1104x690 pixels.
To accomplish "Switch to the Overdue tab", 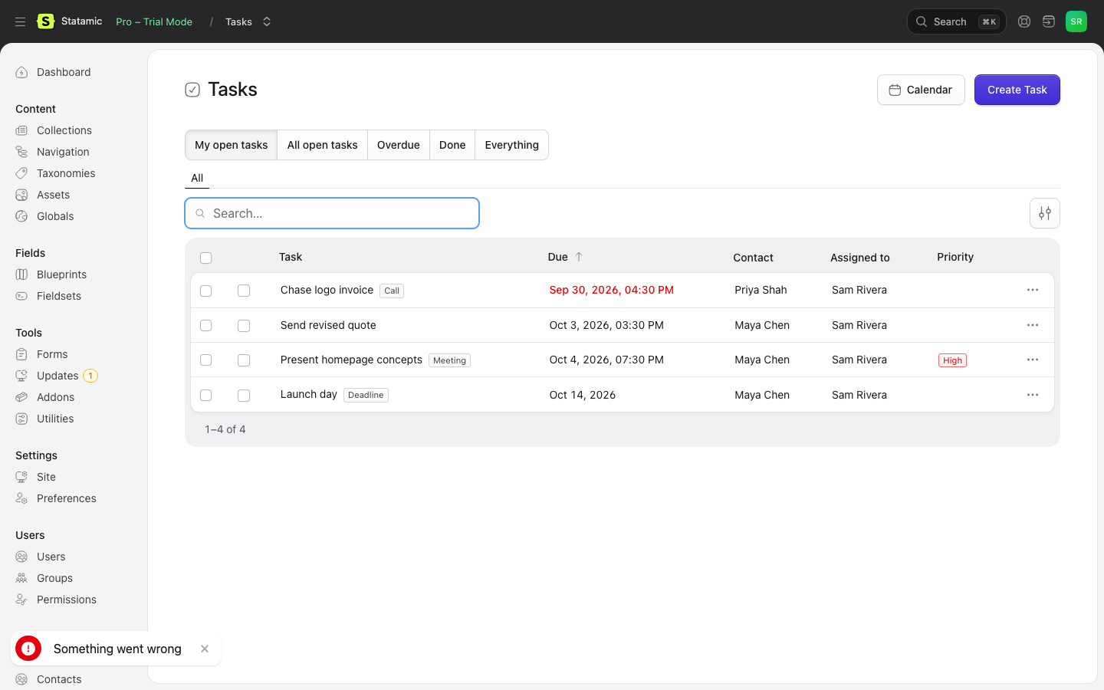I will click(x=399, y=145).
